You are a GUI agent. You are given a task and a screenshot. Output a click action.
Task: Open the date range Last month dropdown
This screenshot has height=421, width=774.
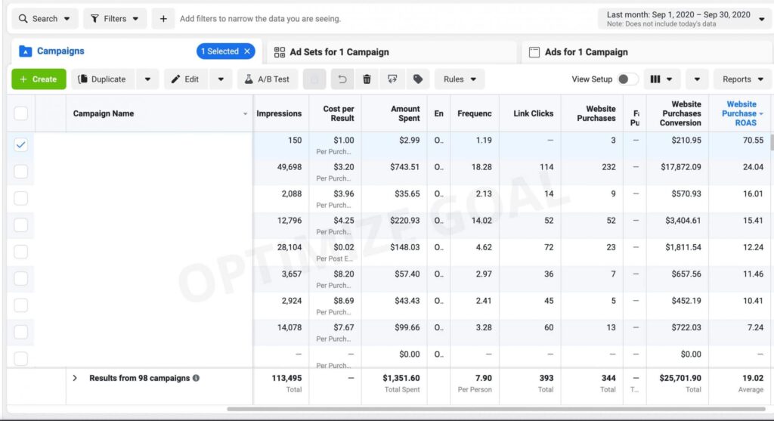point(685,19)
